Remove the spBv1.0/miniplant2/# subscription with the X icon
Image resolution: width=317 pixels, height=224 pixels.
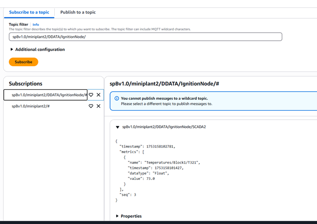tap(98, 106)
